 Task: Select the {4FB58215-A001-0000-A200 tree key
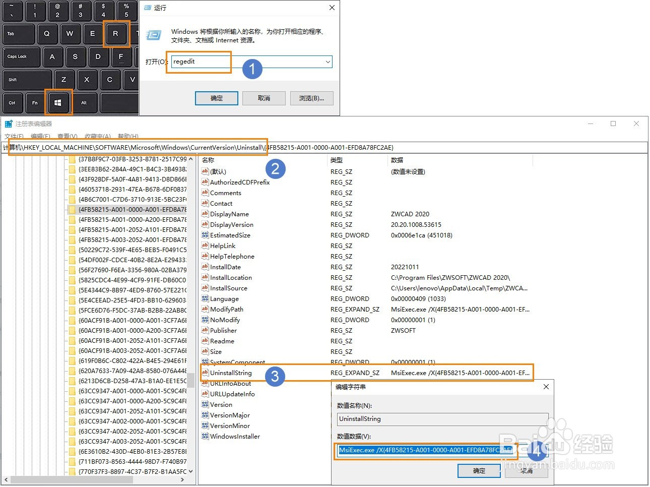tap(132, 219)
